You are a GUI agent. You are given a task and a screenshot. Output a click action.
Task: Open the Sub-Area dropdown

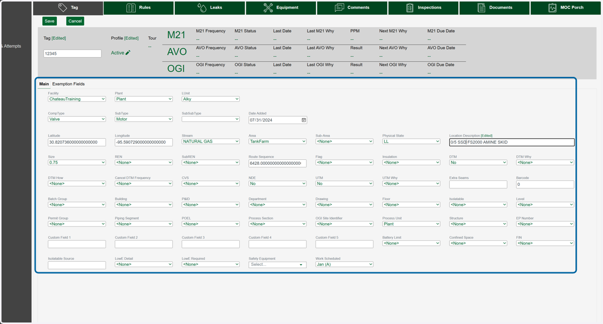pyautogui.click(x=344, y=141)
